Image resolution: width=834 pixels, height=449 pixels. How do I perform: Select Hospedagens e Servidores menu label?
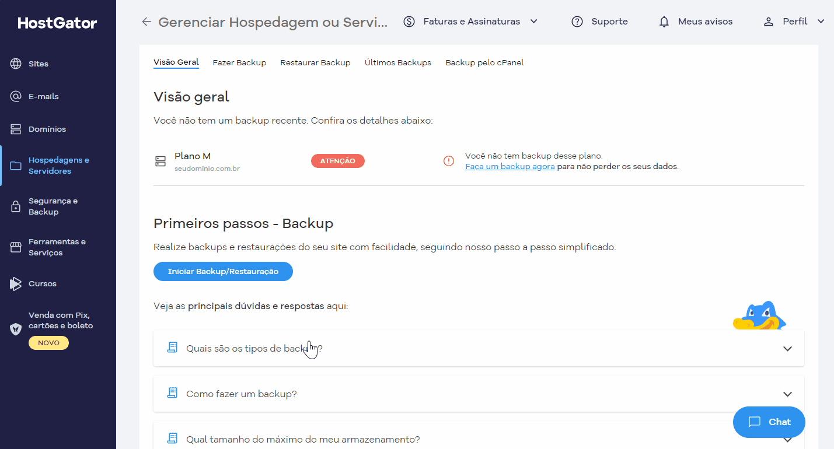click(59, 166)
